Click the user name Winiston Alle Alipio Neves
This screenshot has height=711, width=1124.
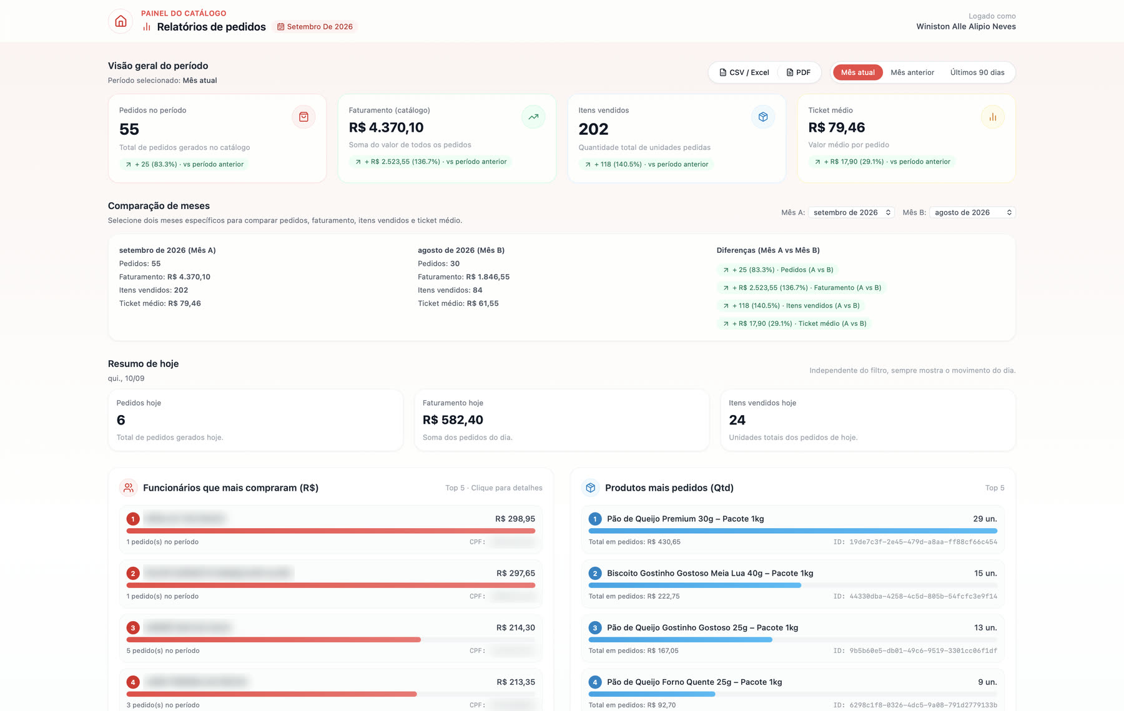coord(966,26)
